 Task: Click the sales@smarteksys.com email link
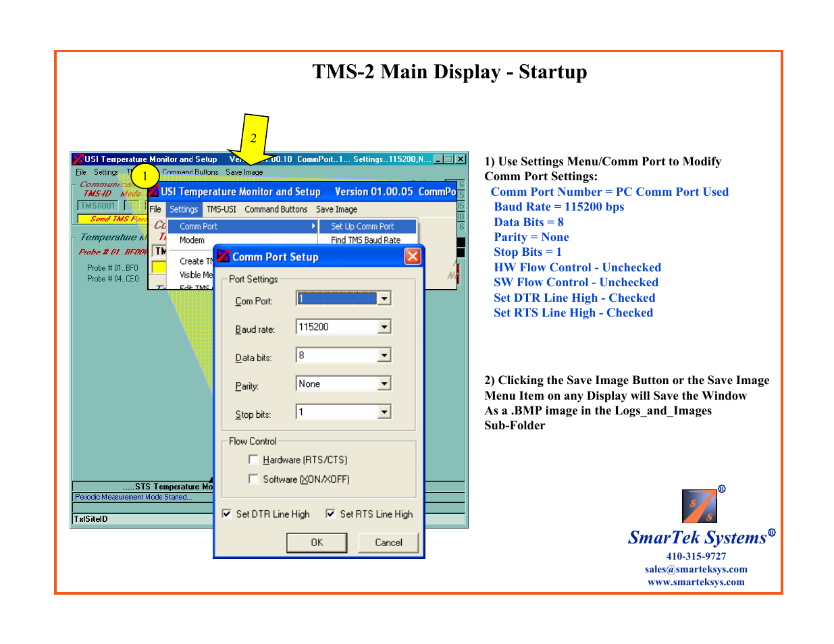click(x=696, y=569)
